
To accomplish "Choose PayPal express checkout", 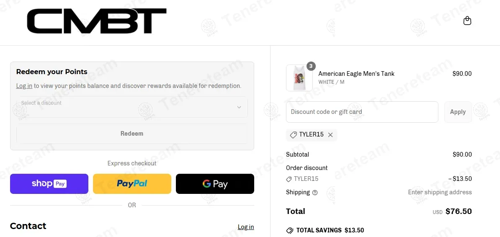I will [x=132, y=184].
